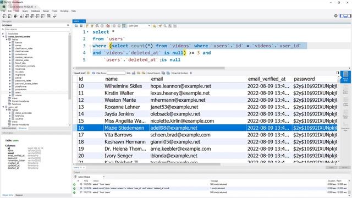The height and width of the screenshot is (198, 352).
Task: Click the search table data toolbar icon
Action: pos(49,16)
